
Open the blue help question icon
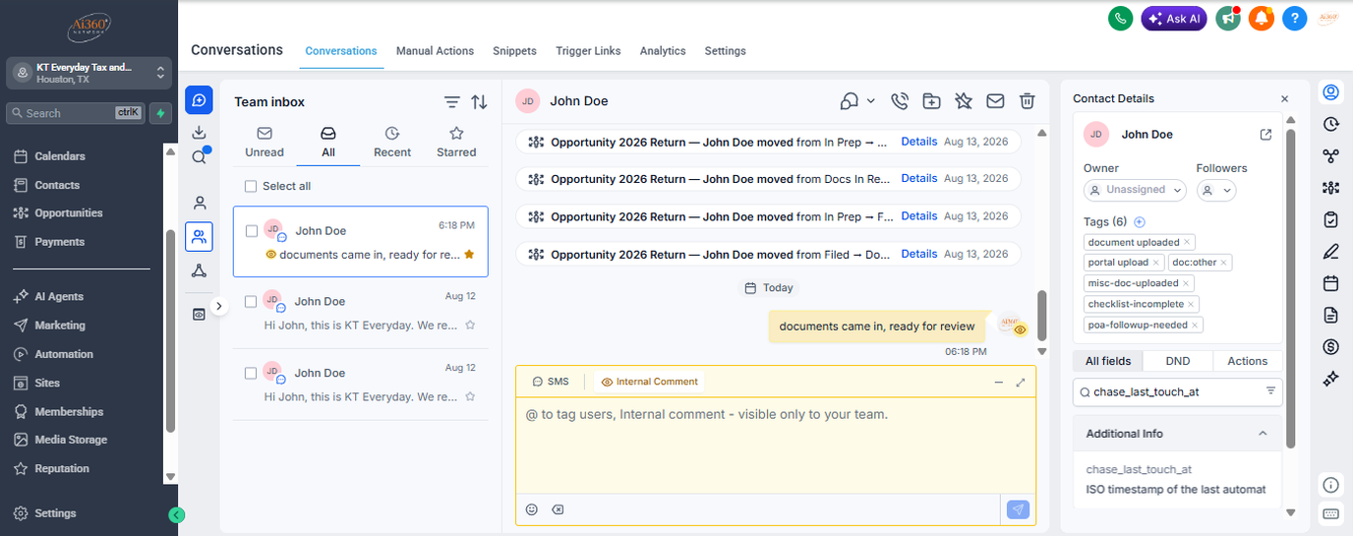(1295, 18)
